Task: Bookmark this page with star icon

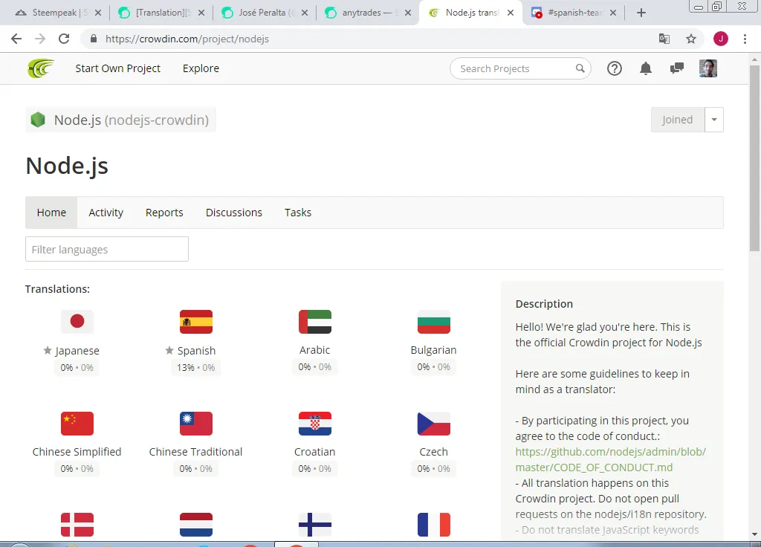Action: pyautogui.click(x=691, y=39)
